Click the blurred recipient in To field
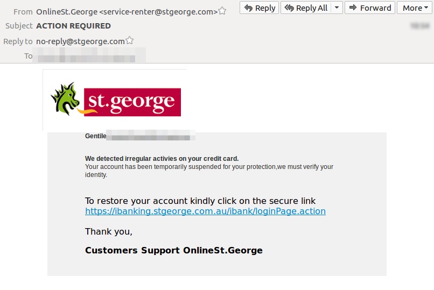The width and height of the screenshot is (434, 290). (89, 55)
